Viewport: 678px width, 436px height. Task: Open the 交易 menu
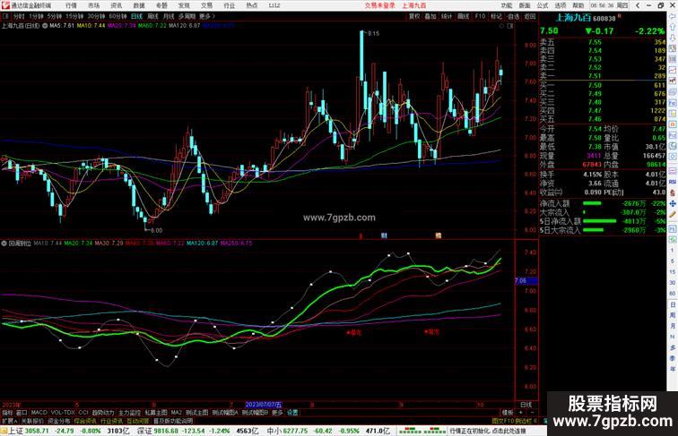(206, 5)
